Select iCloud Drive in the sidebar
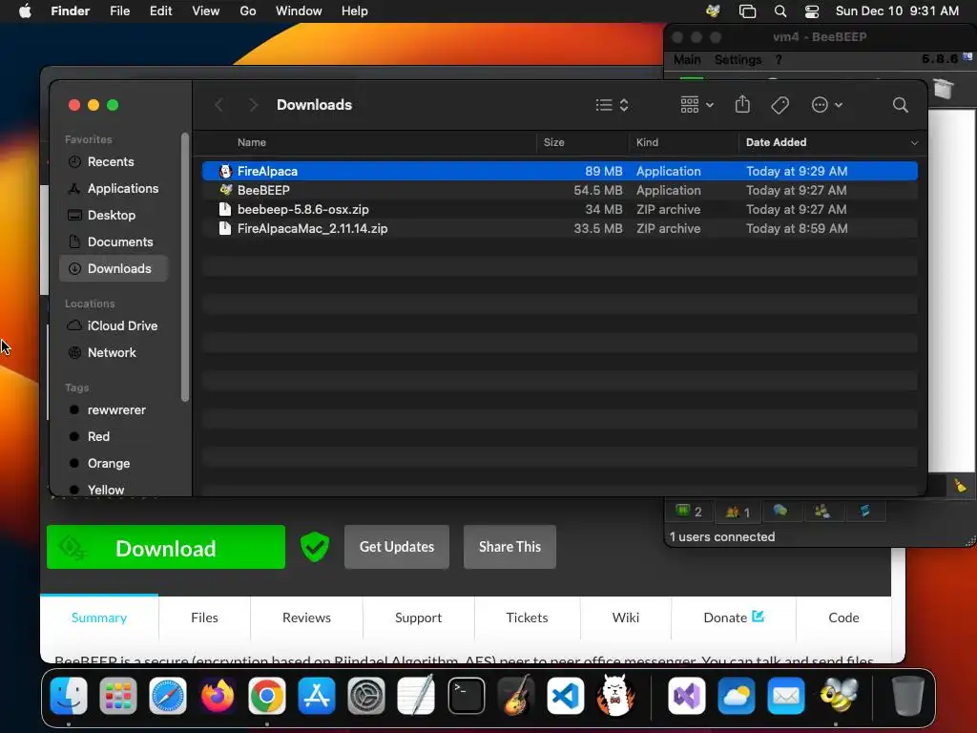This screenshot has width=977, height=733. 114,326
